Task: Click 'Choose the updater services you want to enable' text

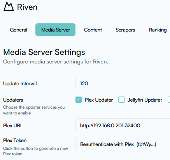Action: coord(34,110)
